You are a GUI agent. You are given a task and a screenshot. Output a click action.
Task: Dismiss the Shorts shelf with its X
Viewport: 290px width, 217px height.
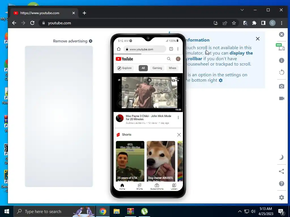[x=179, y=135]
